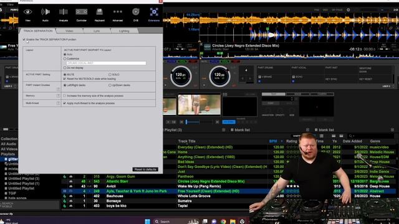The width and height of the screenshot is (399, 224).
Task: Select the Do not display option
Action: click(65, 68)
